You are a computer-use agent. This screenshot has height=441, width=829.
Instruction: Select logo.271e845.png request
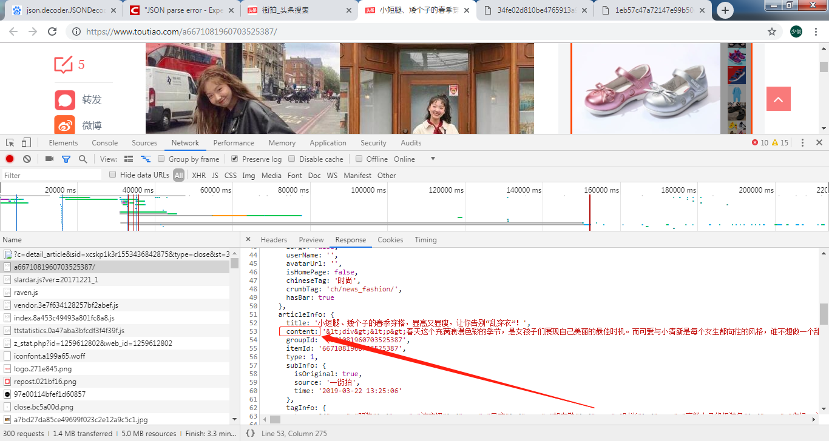point(115,368)
